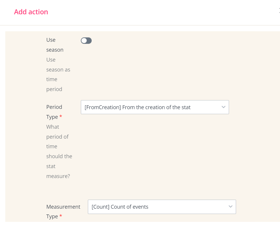This screenshot has height=225, width=280.
Task: Click the red asterisk beside Measurement Type
Action: coord(61,216)
